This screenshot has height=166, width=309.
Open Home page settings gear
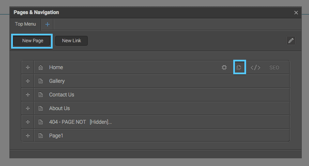[x=224, y=67]
